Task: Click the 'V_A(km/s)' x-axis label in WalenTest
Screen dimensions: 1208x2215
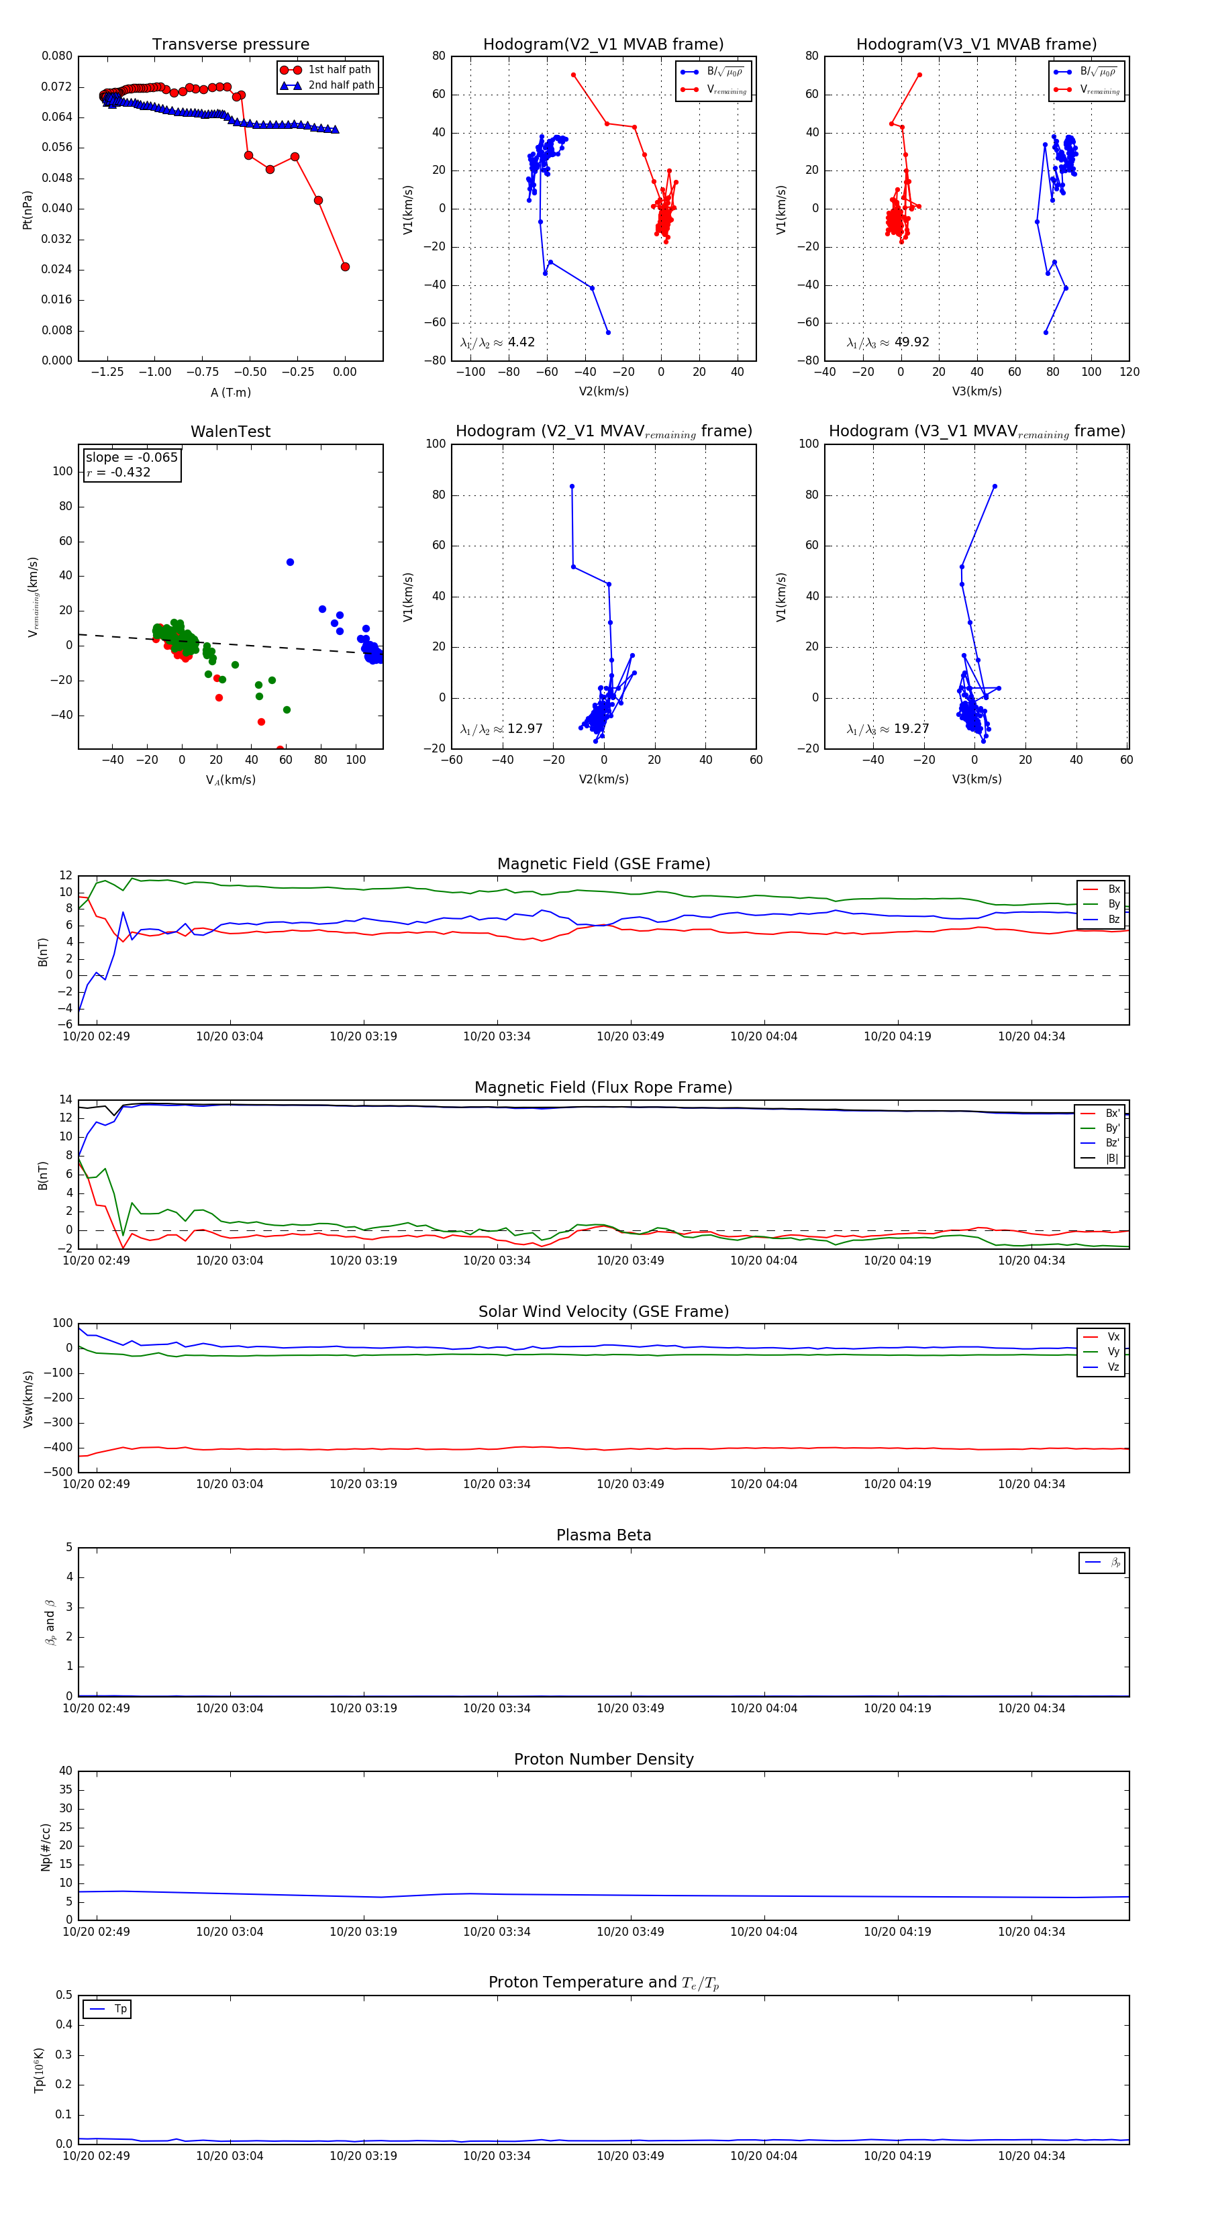Action: point(230,780)
